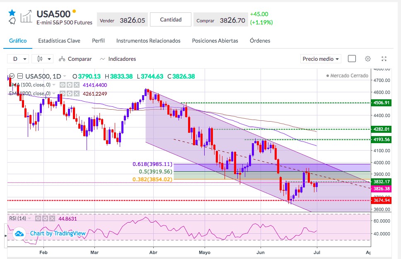This screenshot has height=259, width=401.
Task: Expand the EMA (200, close, 0) arrow
Action: (x=54, y=94)
